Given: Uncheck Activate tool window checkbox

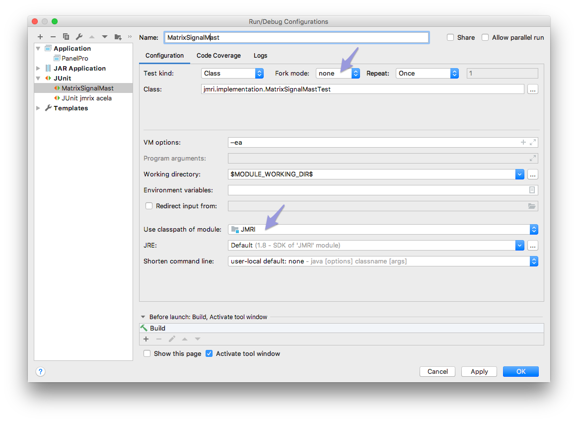Looking at the screenshot, I should pos(209,354).
